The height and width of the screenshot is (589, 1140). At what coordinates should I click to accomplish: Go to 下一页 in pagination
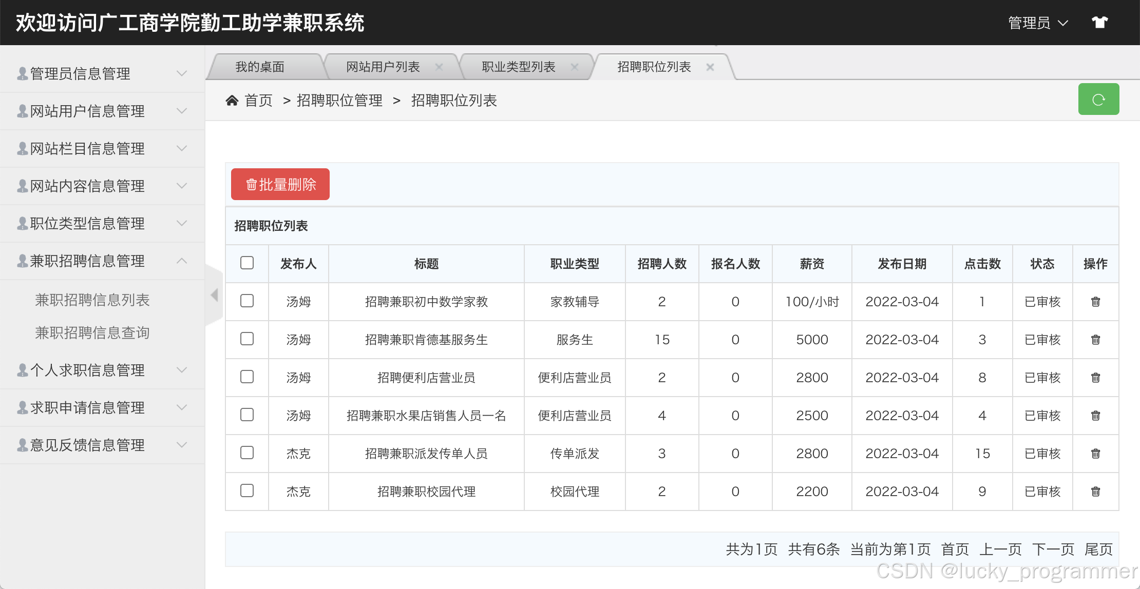pyautogui.click(x=1053, y=549)
